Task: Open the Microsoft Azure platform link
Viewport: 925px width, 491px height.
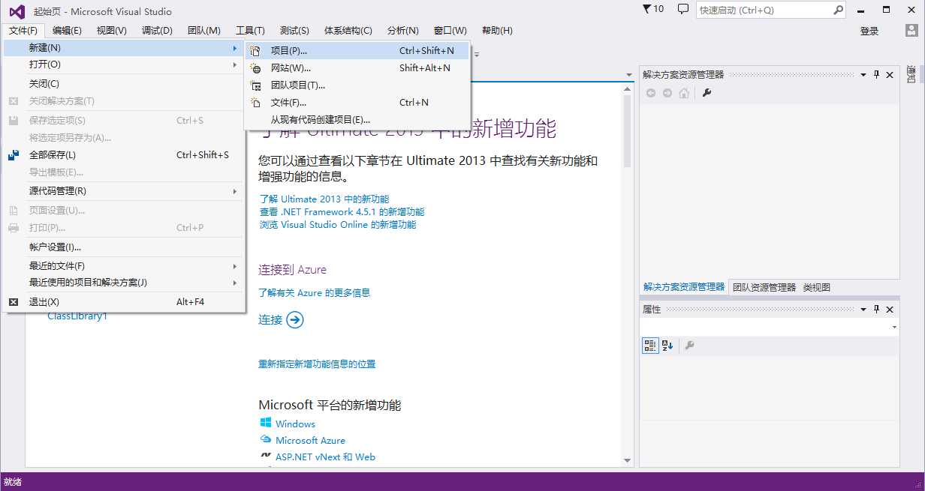Action: [310, 441]
